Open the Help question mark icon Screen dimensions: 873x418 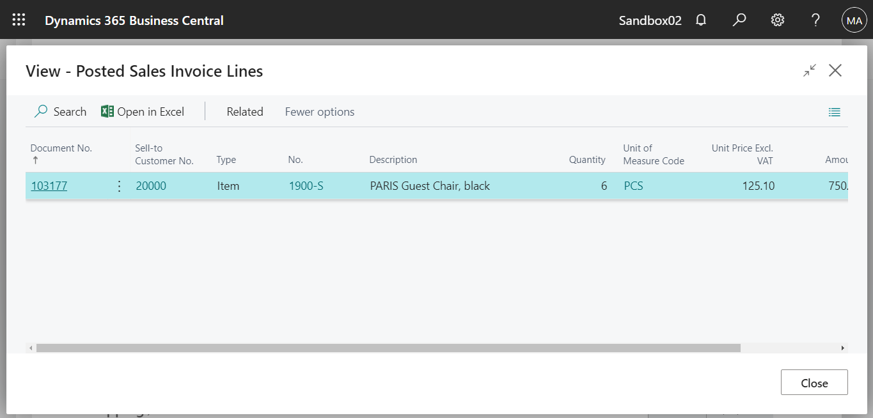815,20
